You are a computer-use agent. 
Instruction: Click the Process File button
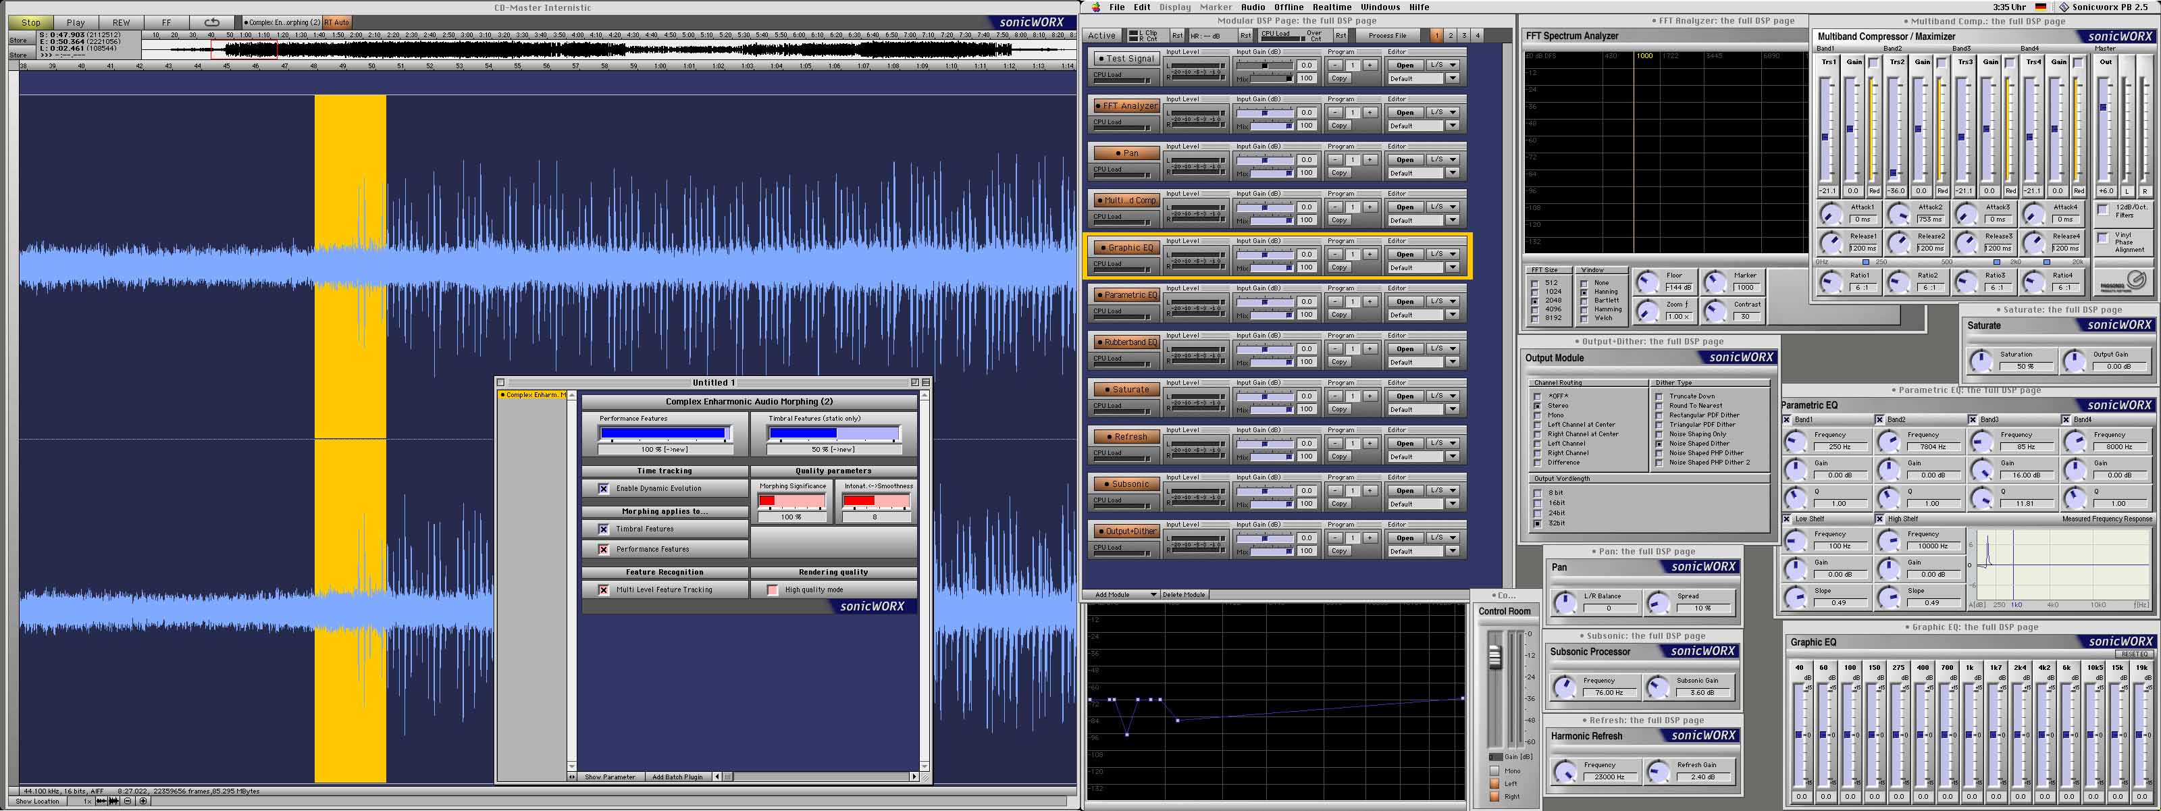(x=1388, y=35)
